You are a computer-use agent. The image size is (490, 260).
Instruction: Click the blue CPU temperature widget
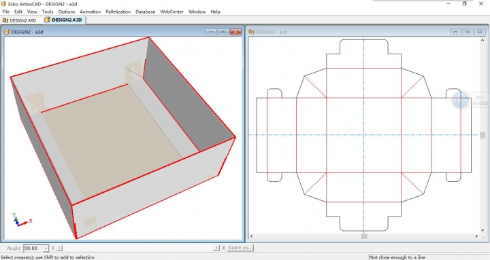[461, 100]
